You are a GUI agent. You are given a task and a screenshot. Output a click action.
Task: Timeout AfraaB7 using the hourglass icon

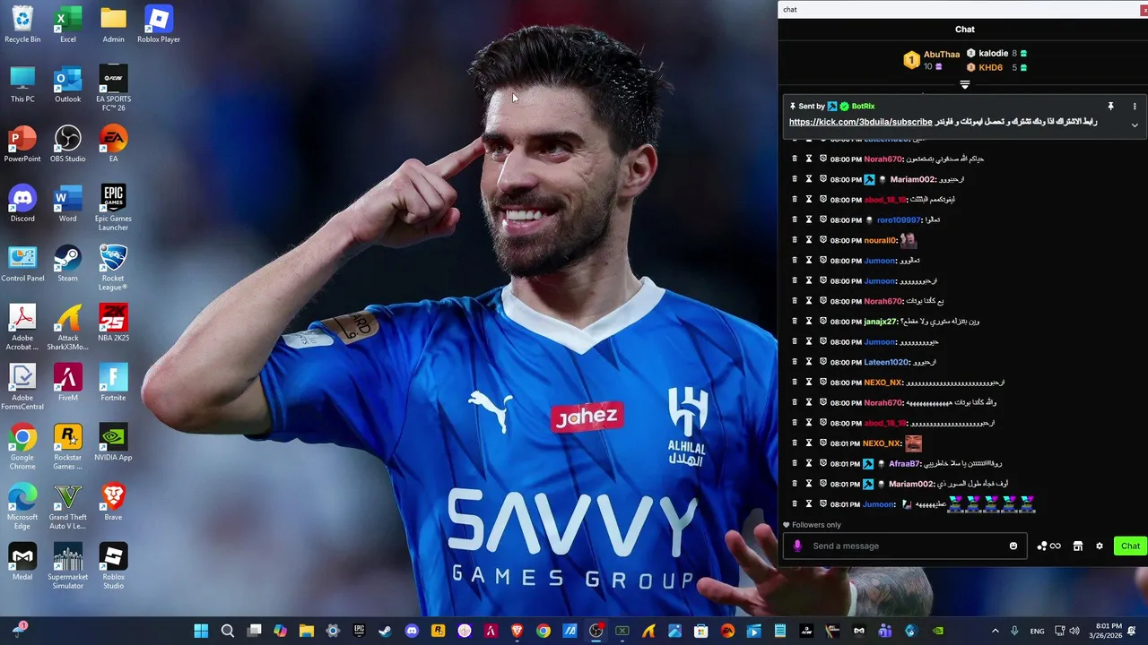[809, 463]
